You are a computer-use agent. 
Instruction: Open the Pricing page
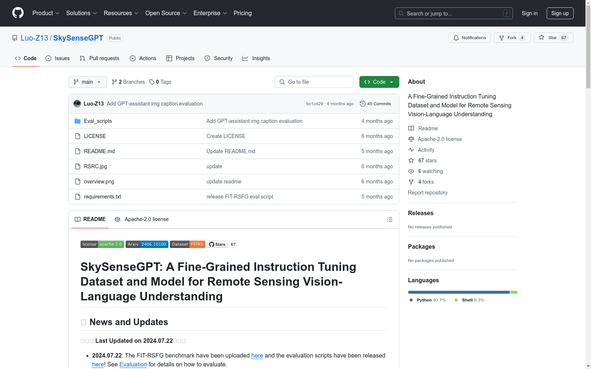click(x=243, y=13)
